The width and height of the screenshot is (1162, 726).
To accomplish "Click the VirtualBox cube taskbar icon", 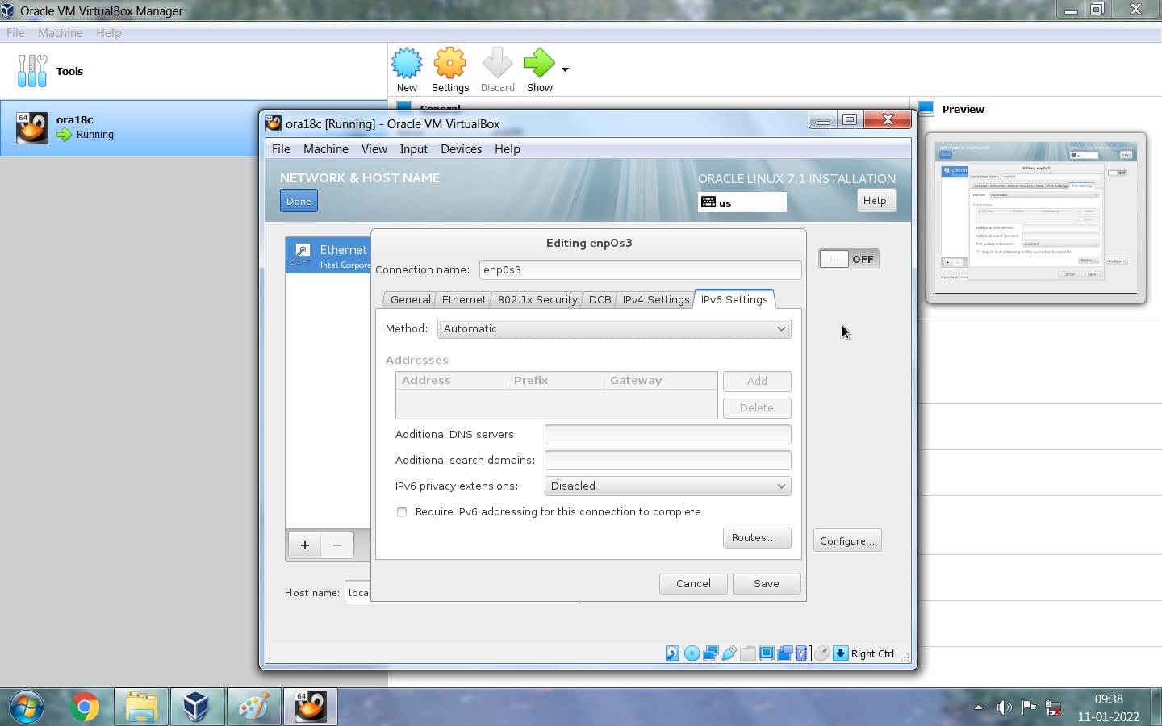I will pyautogui.click(x=197, y=707).
